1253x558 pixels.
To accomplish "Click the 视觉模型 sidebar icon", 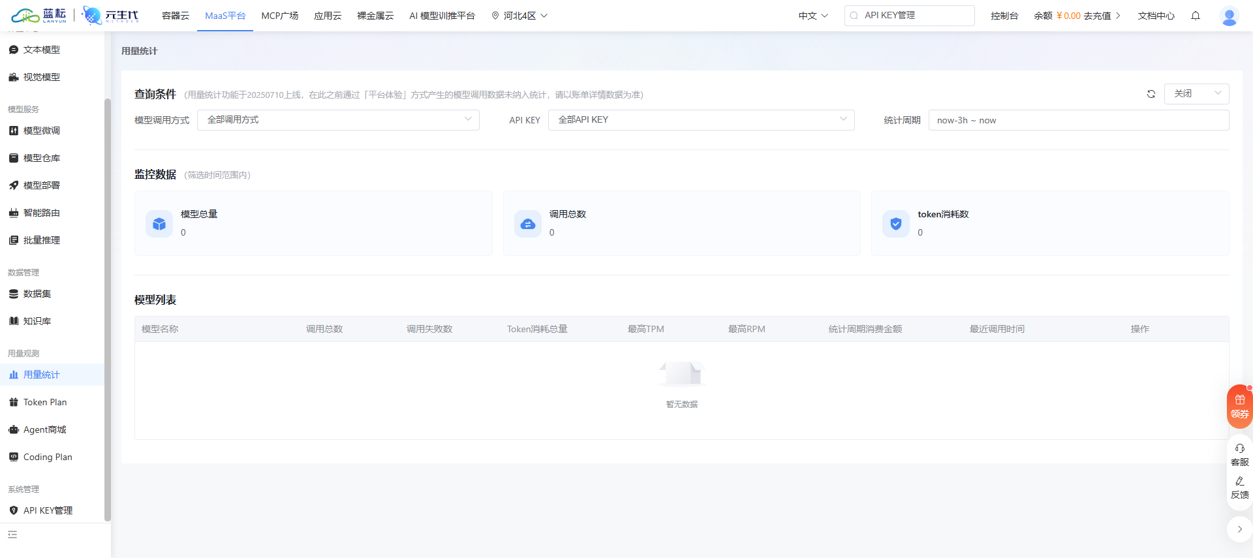I will [x=14, y=77].
